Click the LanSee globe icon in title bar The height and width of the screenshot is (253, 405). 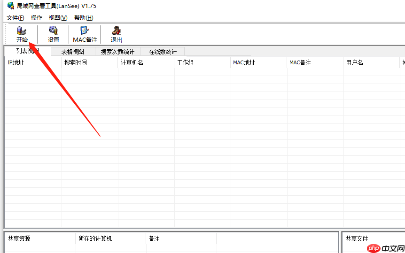[x=11, y=6]
